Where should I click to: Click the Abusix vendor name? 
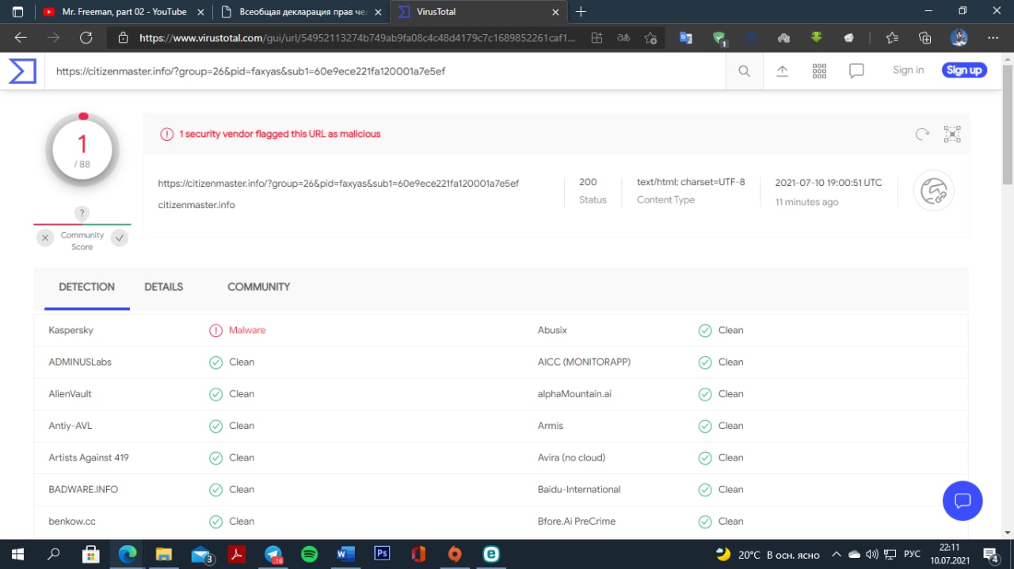(x=552, y=330)
